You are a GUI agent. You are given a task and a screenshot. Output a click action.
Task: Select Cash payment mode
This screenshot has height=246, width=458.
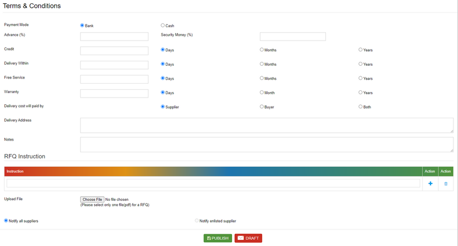[163, 26]
